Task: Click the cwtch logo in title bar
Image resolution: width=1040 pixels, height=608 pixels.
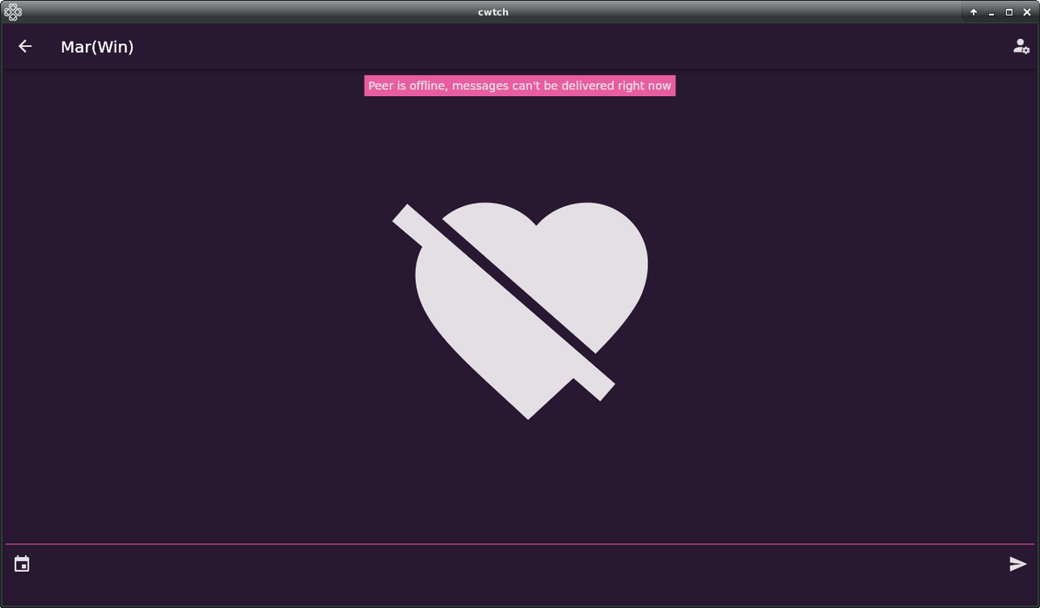Action: [x=13, y=12]
